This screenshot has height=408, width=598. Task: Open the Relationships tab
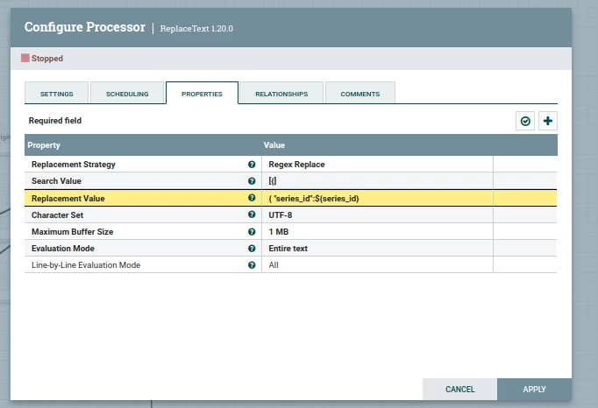tap(281, 93)
